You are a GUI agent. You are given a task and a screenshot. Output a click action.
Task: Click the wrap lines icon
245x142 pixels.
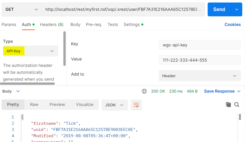click(x=136, y=105)
